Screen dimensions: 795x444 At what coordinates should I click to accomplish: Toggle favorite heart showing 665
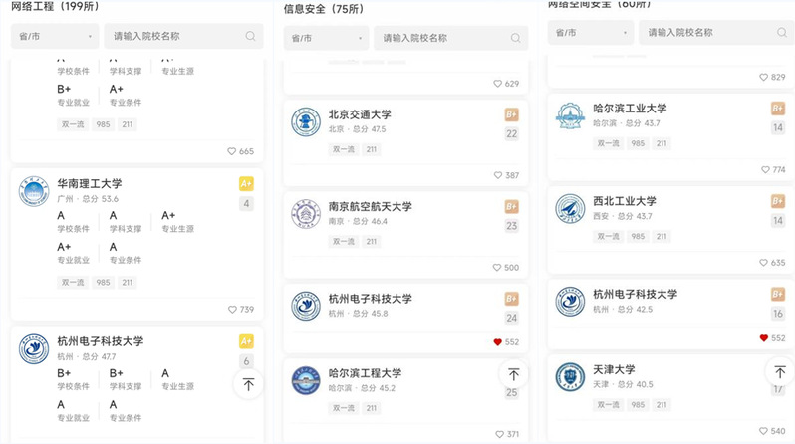(x=232, y=151)
